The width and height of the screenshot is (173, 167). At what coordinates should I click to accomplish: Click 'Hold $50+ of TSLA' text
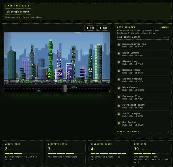point(133,64)
